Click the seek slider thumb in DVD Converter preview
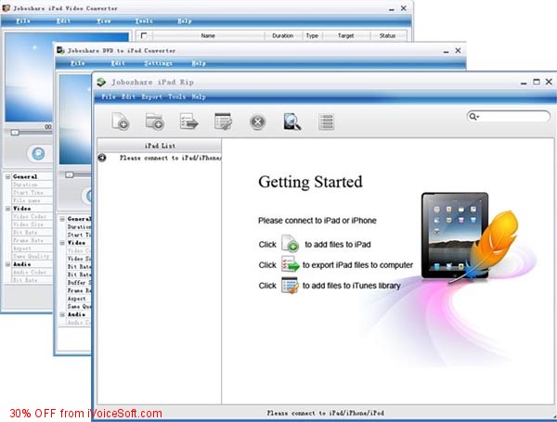This screenshot has width=557, height=422. [70, 174]
